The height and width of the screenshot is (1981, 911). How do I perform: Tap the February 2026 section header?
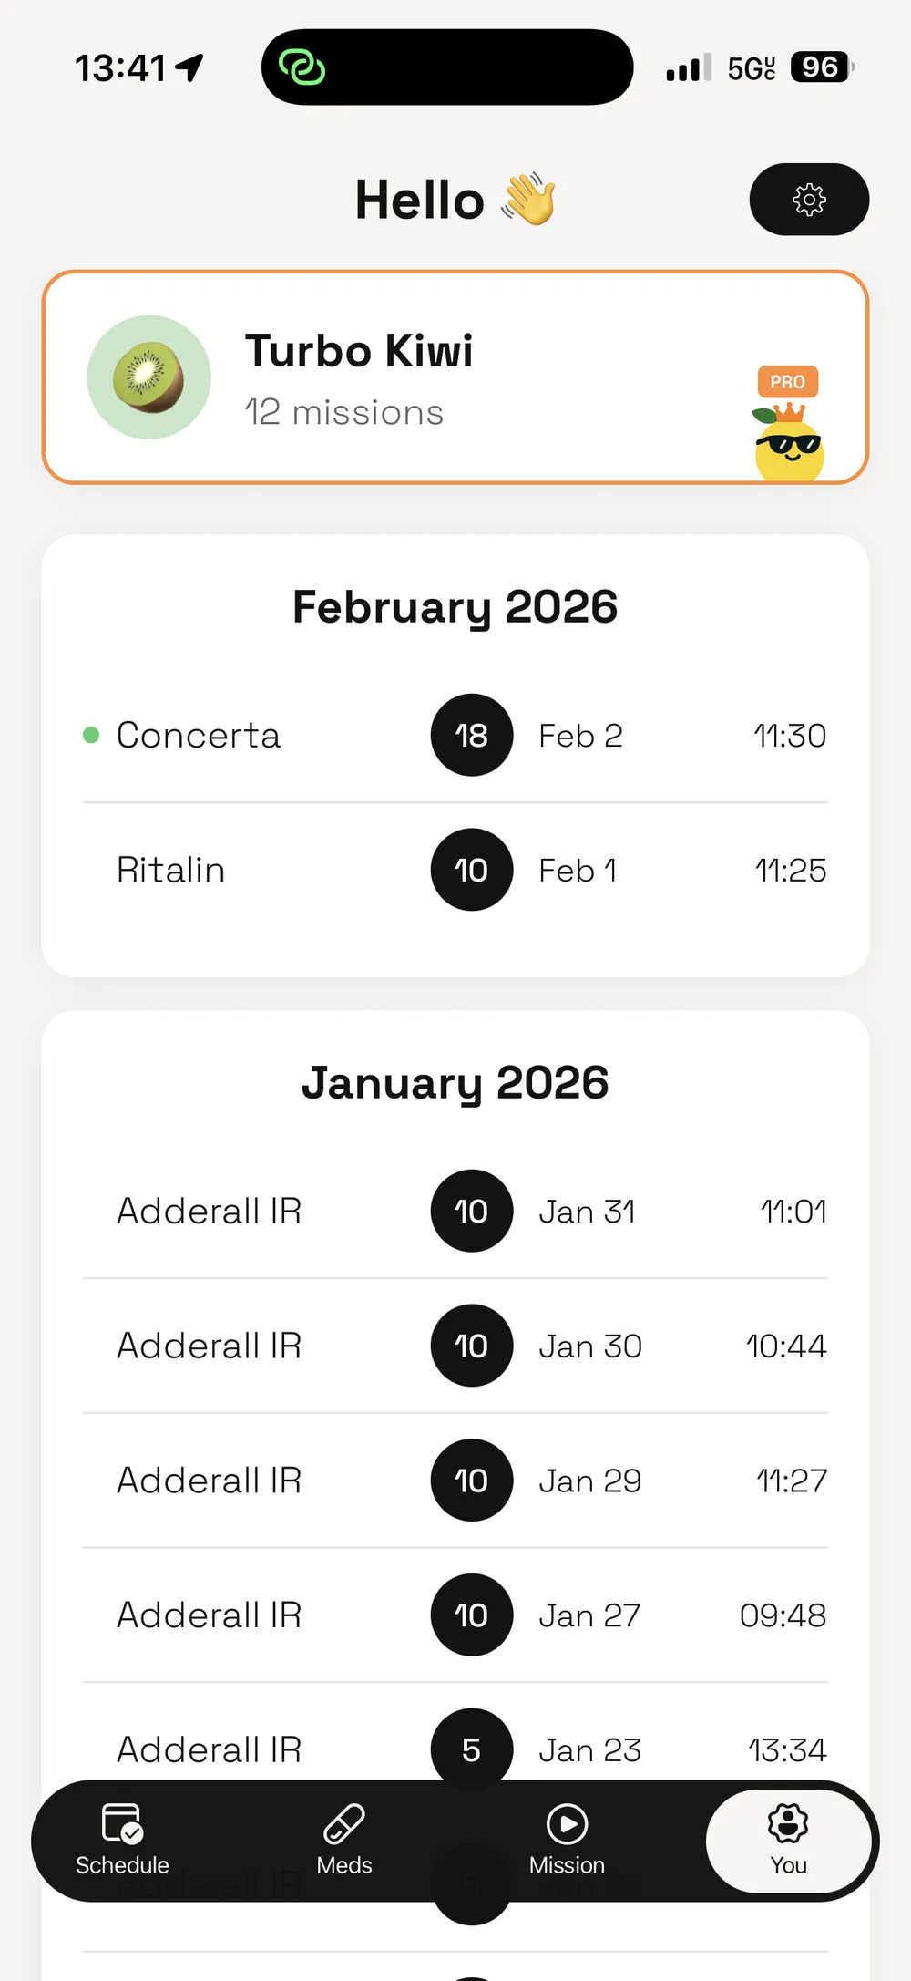(x=455, y=607)
